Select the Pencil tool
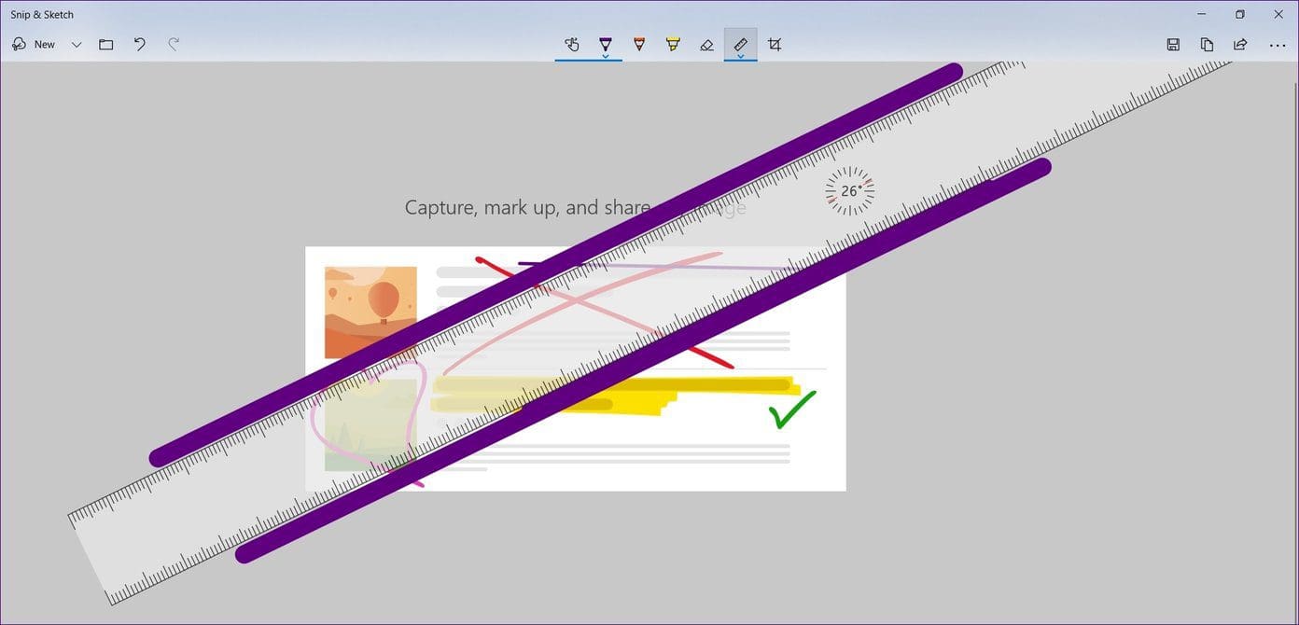 pos(639,44)
